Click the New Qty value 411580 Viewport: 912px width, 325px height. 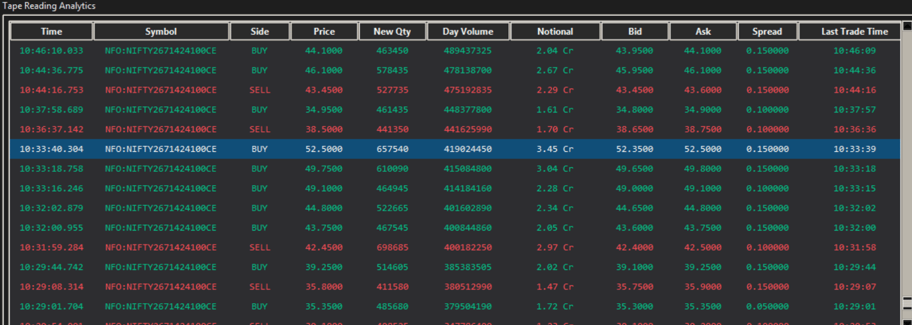(x=392, y=287)
